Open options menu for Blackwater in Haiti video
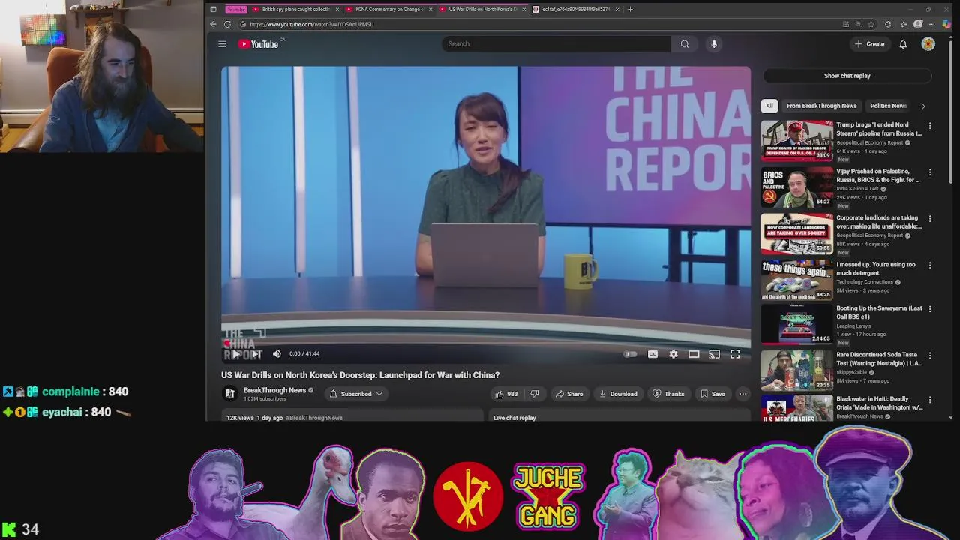The width and height of the screenshot is (960, 540). tap(930, 400)
